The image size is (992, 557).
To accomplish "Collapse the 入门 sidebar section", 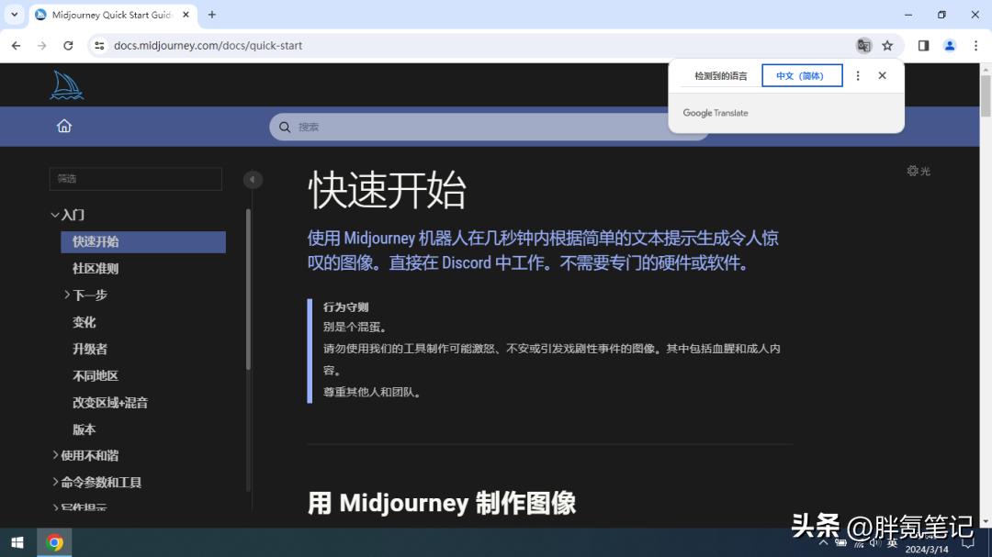I will (x=70, y=214).
